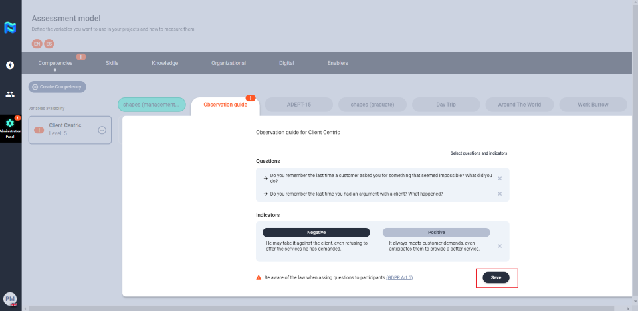Remove the first question with X

tap(500, 178)
